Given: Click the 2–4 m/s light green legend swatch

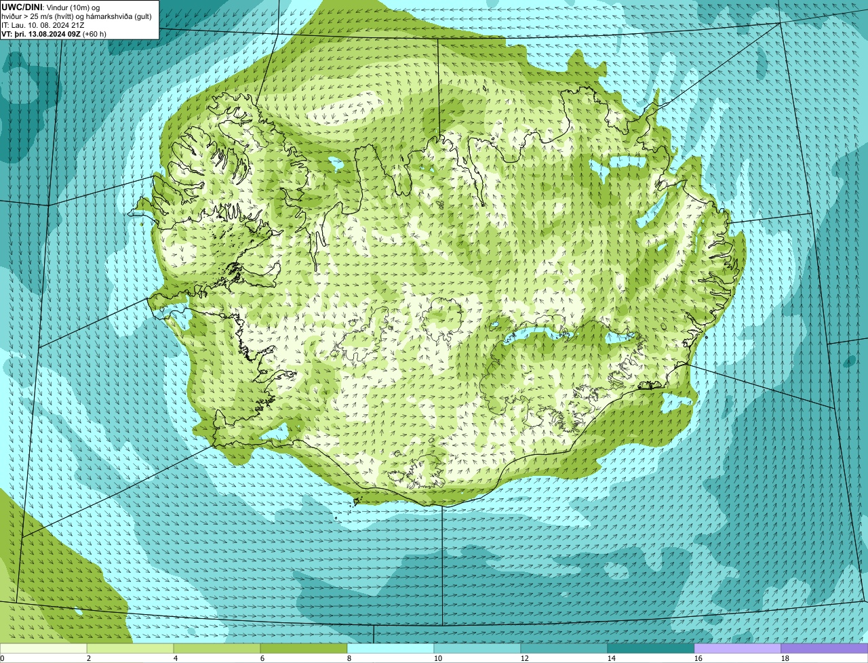Looking at the screenshot, I should (x=130, y=648).
